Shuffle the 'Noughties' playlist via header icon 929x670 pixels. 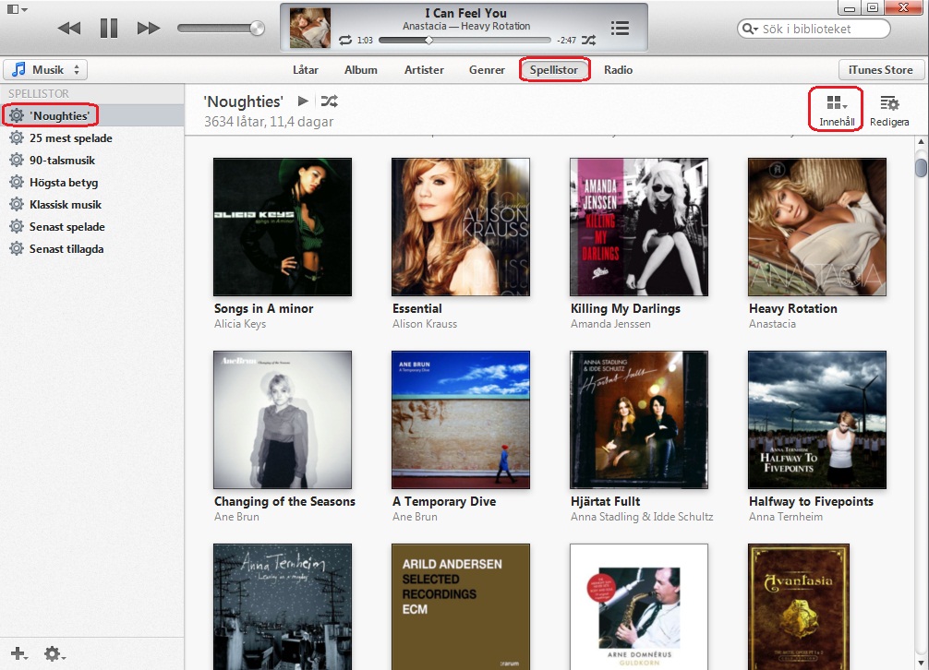coord(330,102)
